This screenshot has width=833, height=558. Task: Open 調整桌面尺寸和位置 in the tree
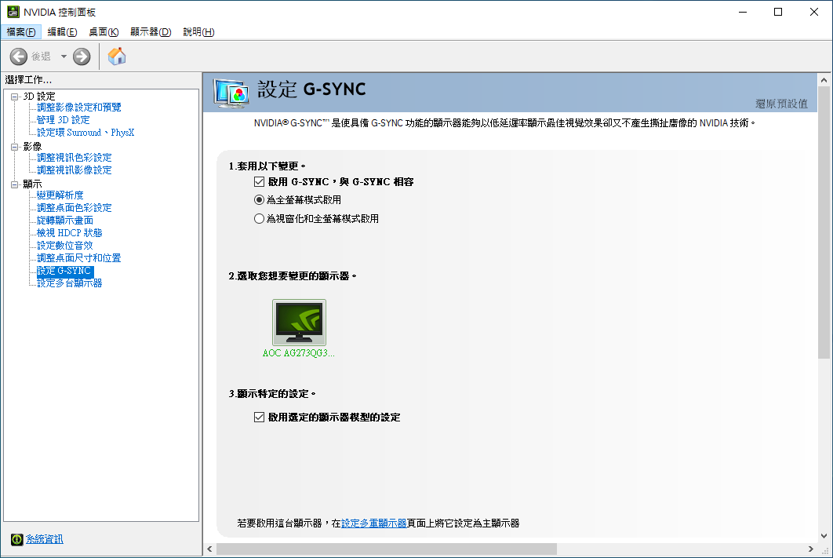(x=78, y=258)
